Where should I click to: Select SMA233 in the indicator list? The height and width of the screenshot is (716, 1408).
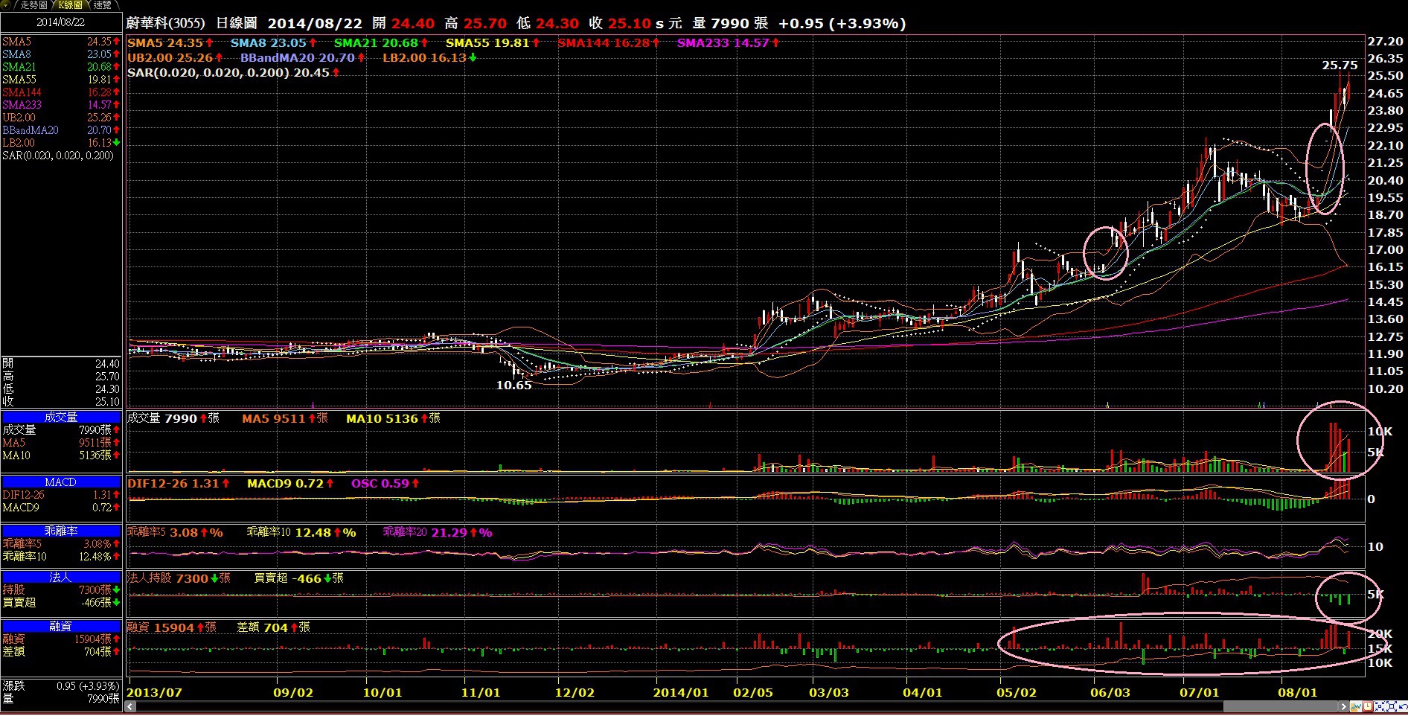coord(22,105)
